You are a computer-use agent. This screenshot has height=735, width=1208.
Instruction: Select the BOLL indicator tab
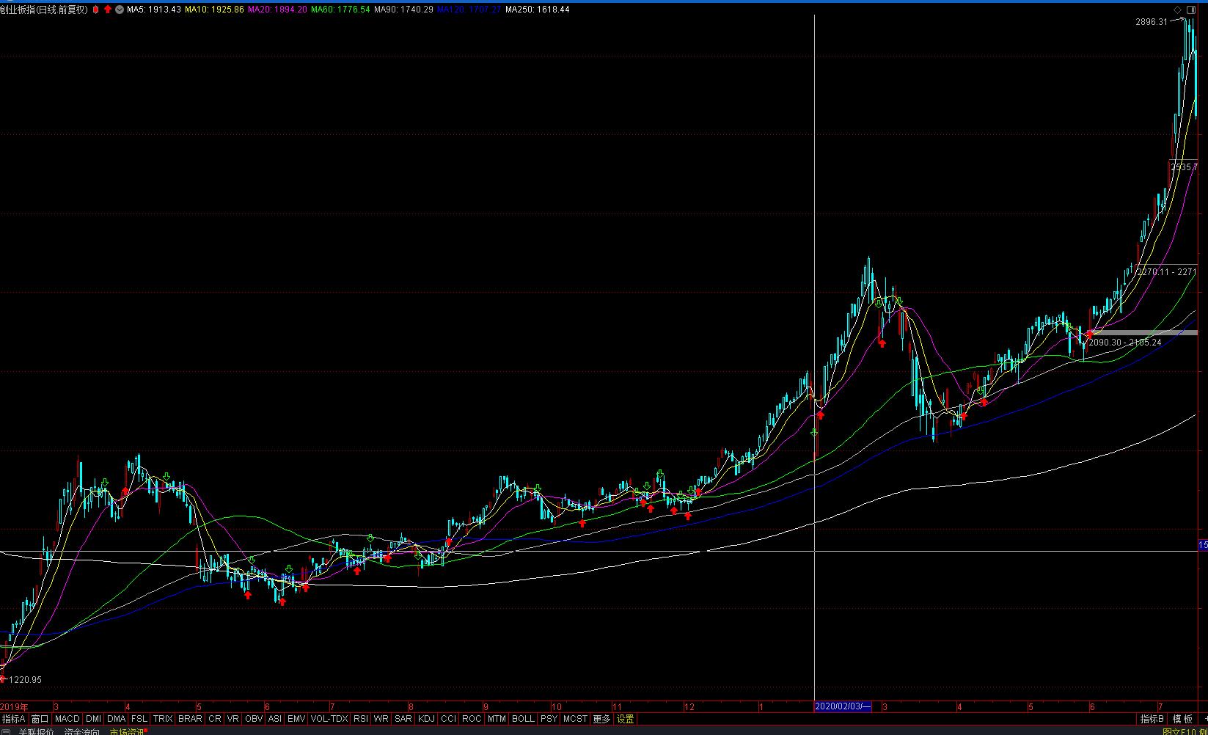point(523,719)
